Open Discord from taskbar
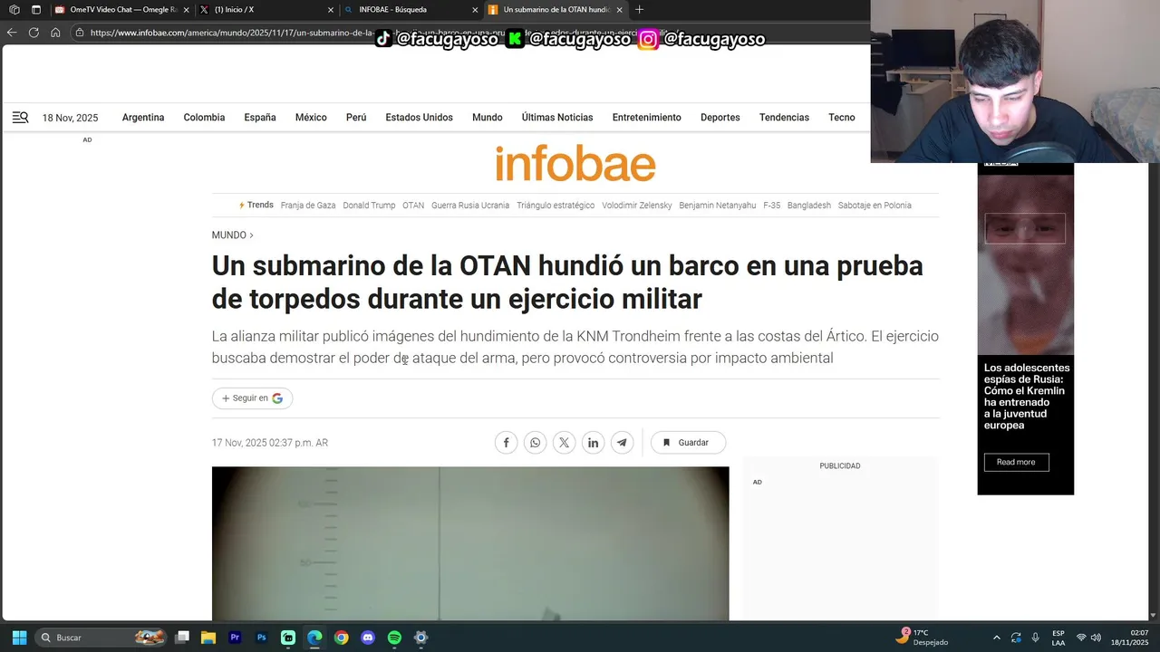 click(367, 638)
